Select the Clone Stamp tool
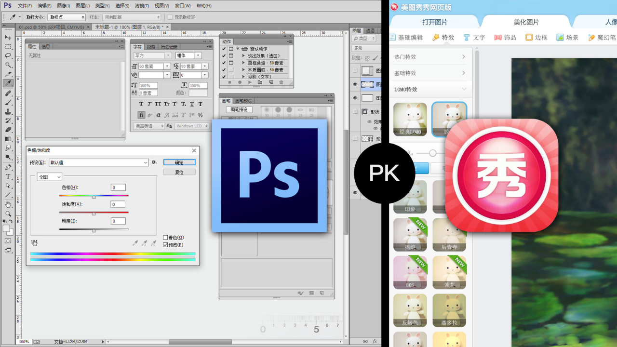This screenshot has width=617, height=347. click(8, 111)
